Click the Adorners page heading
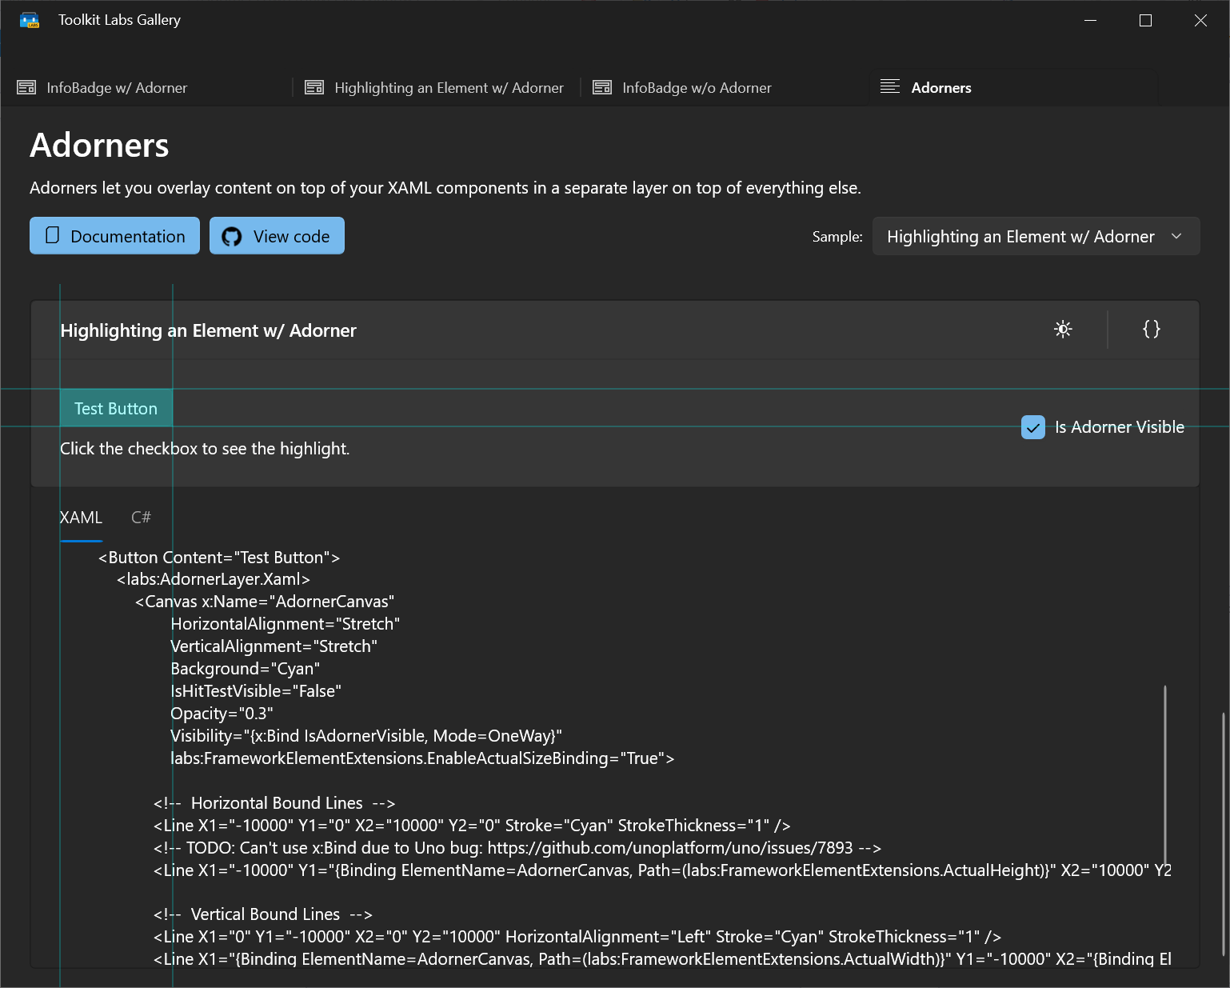 [x=99, y=146]
